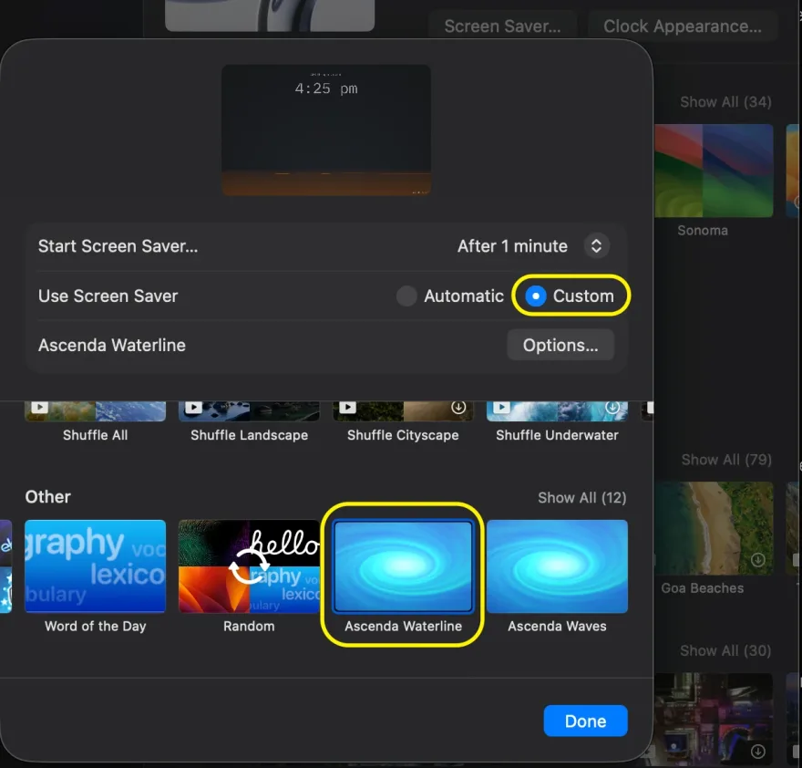802x768 pixels.
Task: Choose the Shuffle Landscape screen saver
Action: (x=249, y=411)
